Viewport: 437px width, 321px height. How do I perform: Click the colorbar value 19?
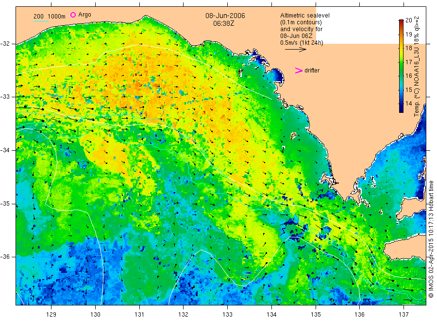(408, 35)
